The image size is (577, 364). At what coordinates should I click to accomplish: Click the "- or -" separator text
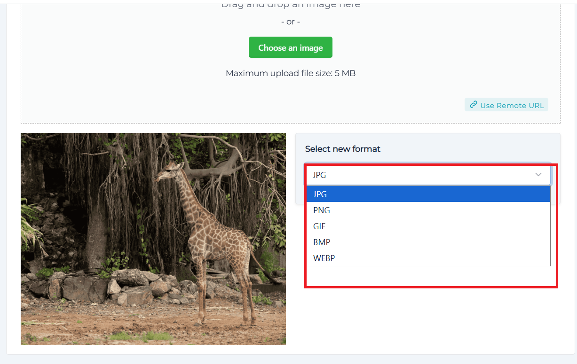click(291, 22)
